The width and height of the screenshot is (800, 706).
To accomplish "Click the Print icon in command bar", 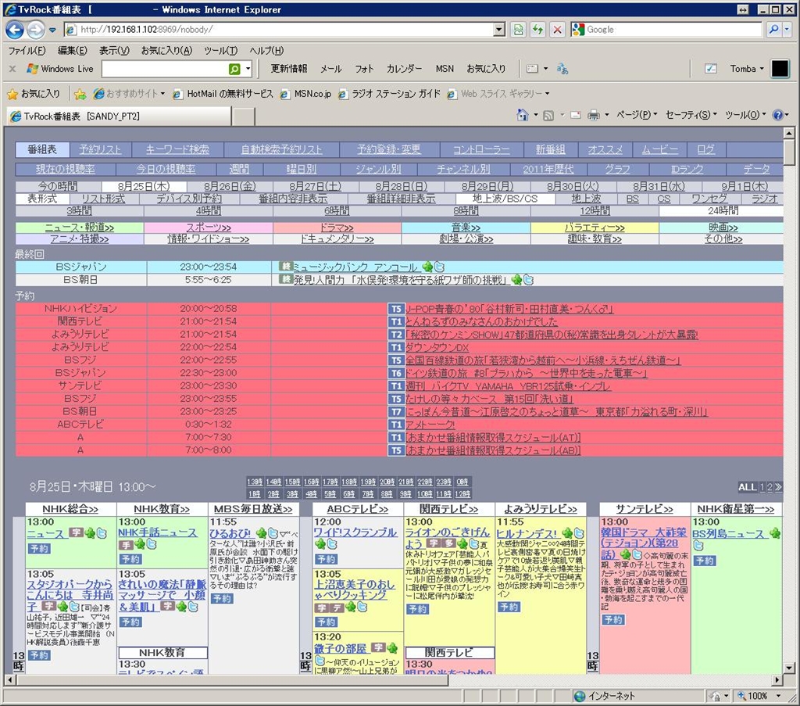I will pos(594,116).
